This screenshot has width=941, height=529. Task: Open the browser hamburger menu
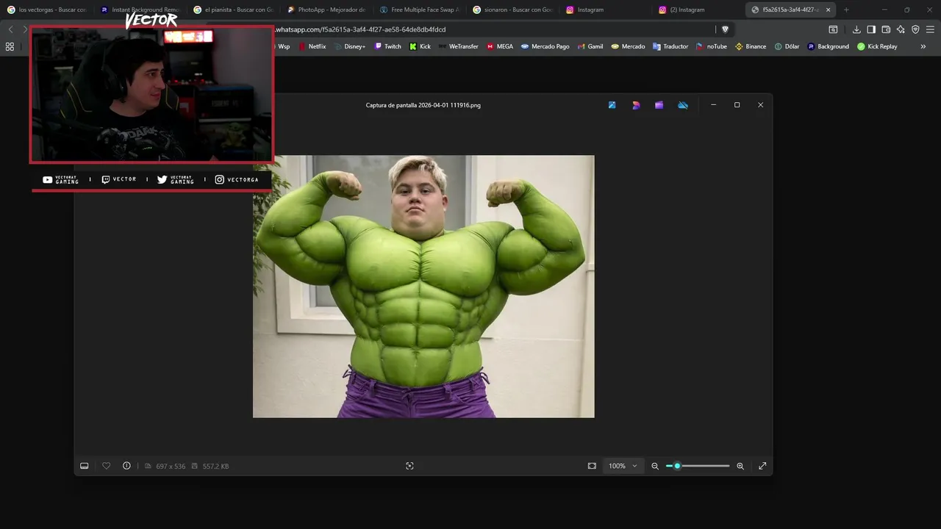[930, 29]
